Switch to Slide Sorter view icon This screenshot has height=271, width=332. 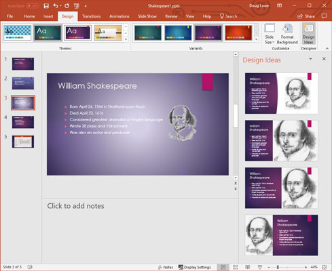pos(236,267)
